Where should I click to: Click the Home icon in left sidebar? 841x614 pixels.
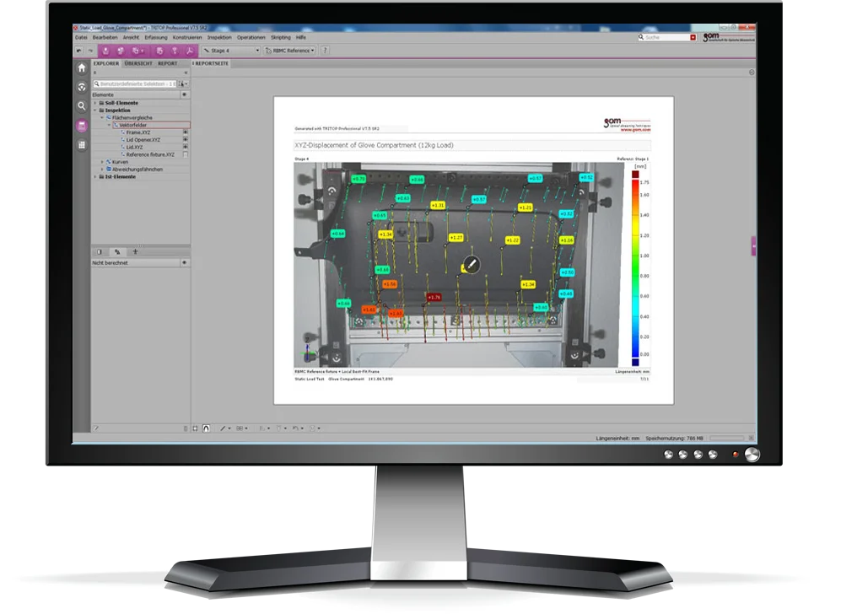[82, 67]
